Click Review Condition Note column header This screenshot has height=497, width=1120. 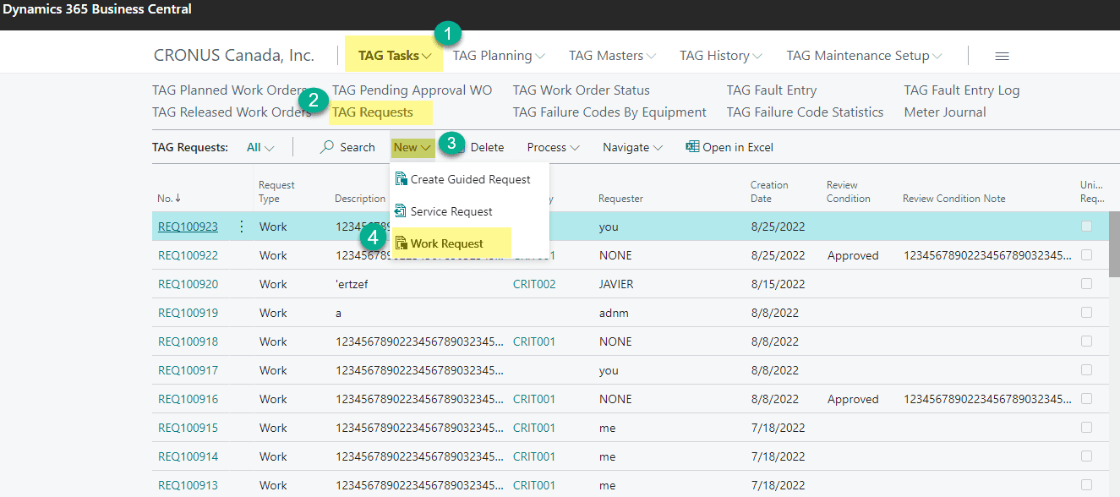click(954, 199)
